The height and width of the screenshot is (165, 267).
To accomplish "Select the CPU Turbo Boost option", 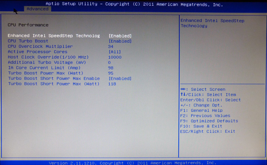I will pyautogui.click(x=28, y=41).
